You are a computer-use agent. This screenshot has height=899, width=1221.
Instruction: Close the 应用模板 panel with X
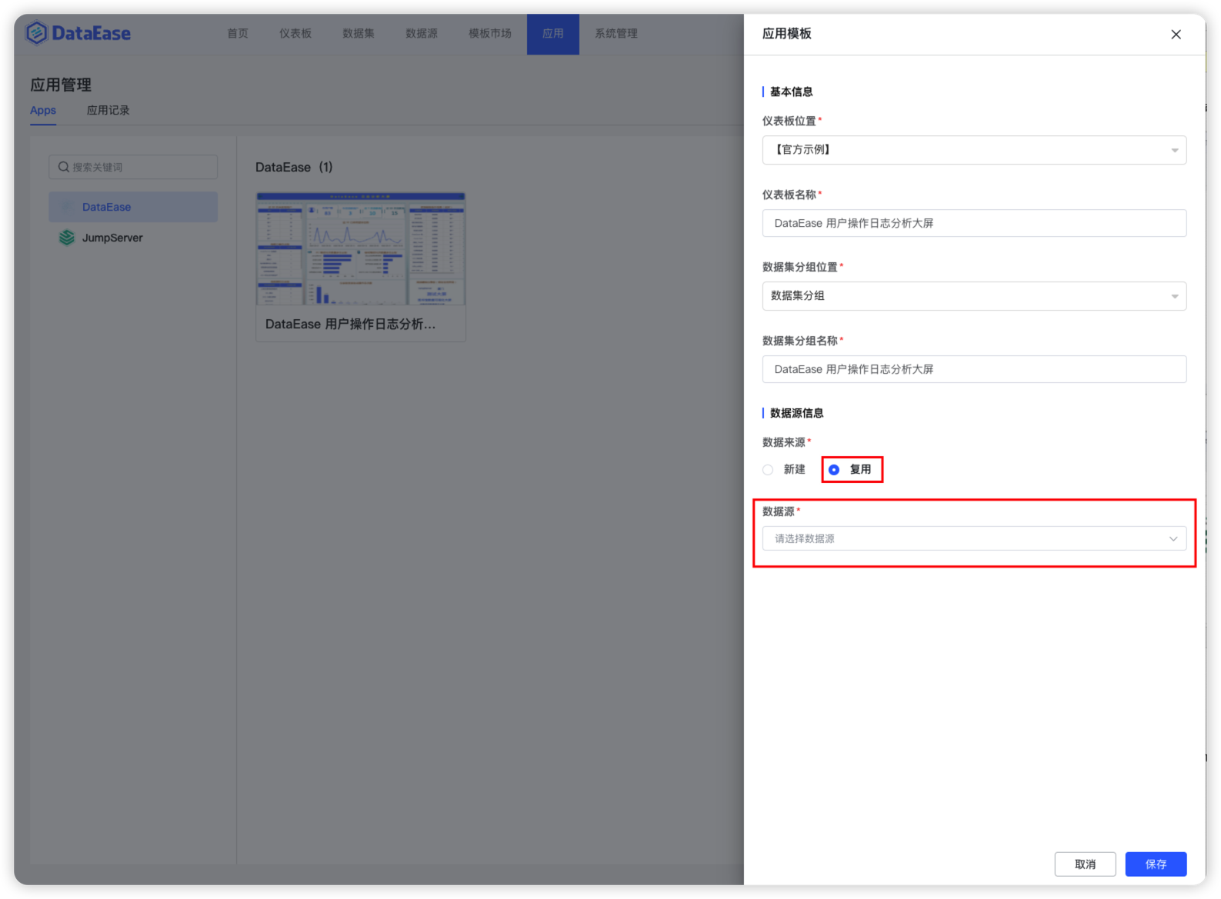click(x=1176, y=34)
